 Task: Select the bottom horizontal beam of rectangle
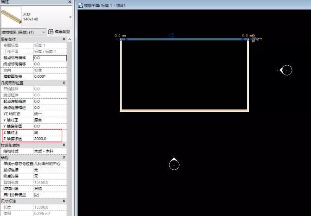click(184, 110)
